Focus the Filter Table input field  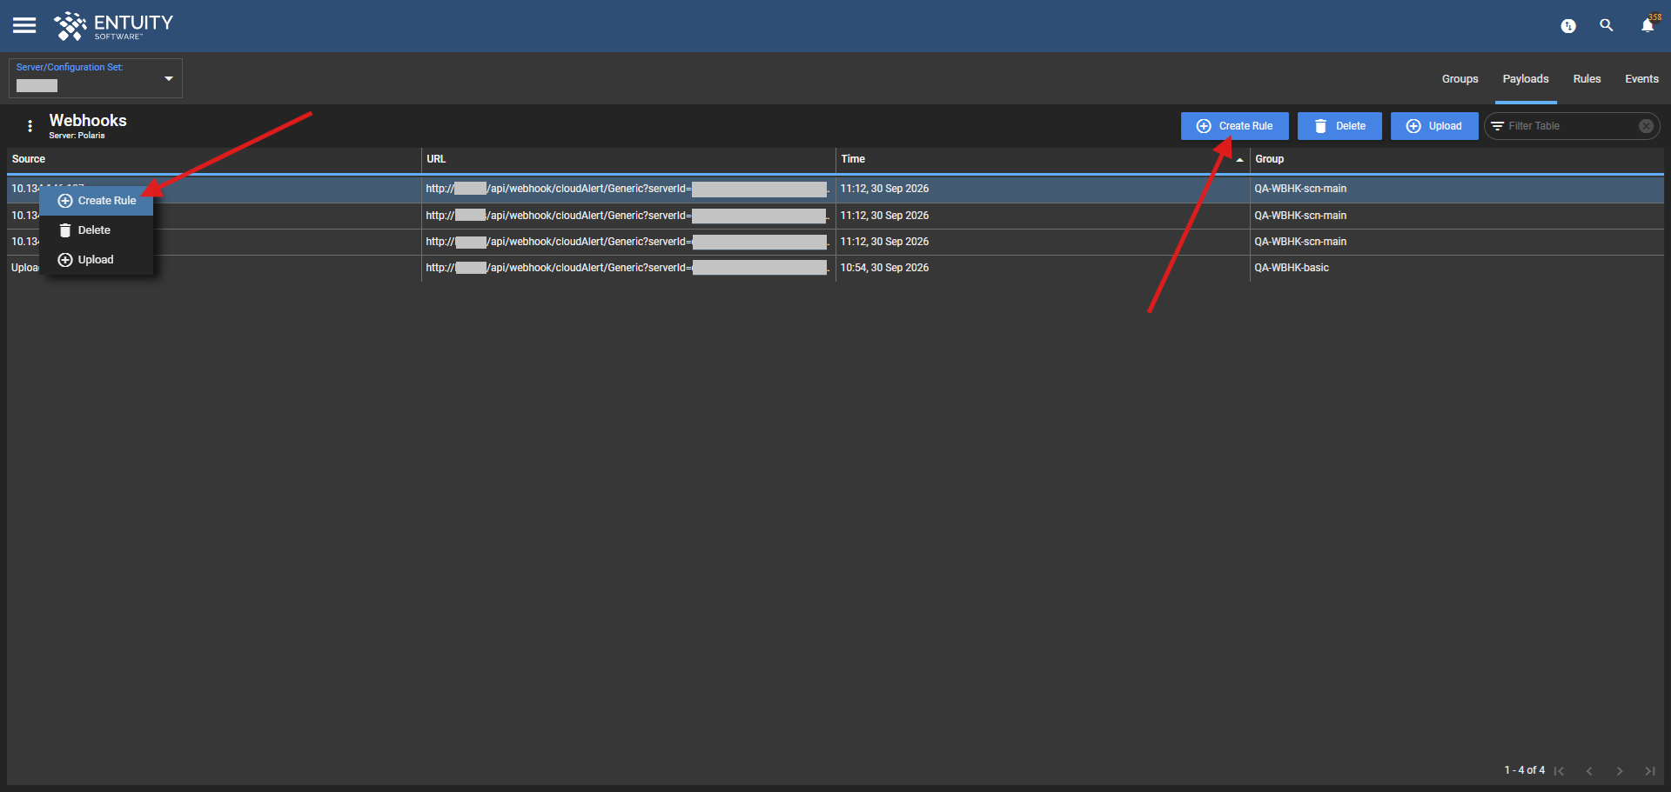1571,126
